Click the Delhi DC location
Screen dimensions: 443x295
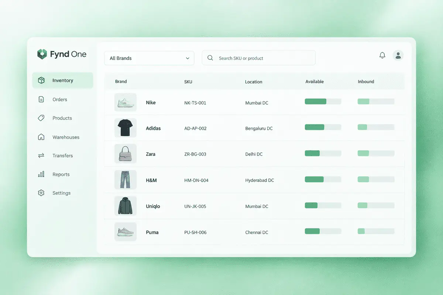tap(254, 154)
